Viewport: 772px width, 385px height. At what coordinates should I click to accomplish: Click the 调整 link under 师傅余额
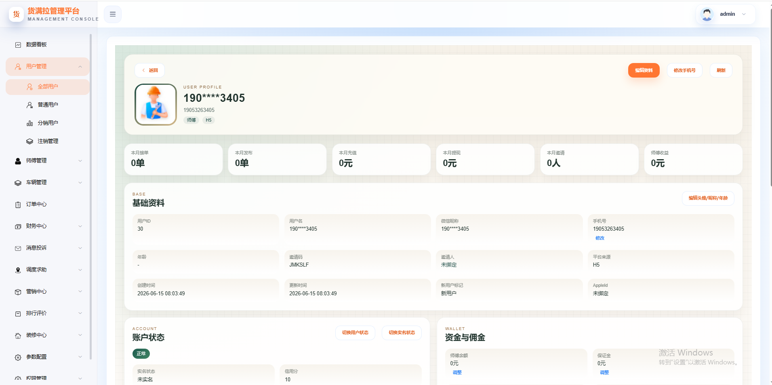pos(457,373)
